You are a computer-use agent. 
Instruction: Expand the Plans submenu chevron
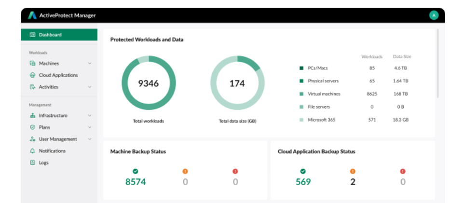90,127
